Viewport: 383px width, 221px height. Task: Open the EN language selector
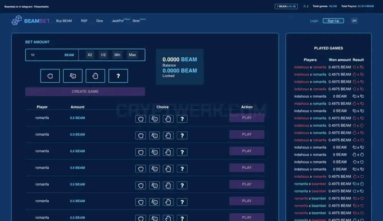354,21
